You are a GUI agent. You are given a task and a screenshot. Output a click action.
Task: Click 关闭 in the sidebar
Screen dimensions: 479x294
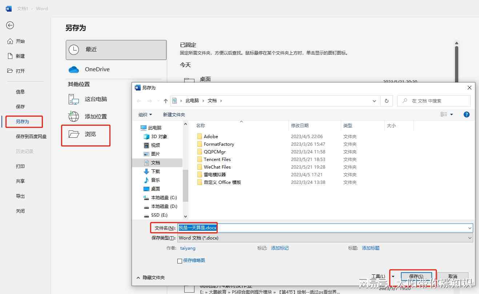click(x=20, y=211)
